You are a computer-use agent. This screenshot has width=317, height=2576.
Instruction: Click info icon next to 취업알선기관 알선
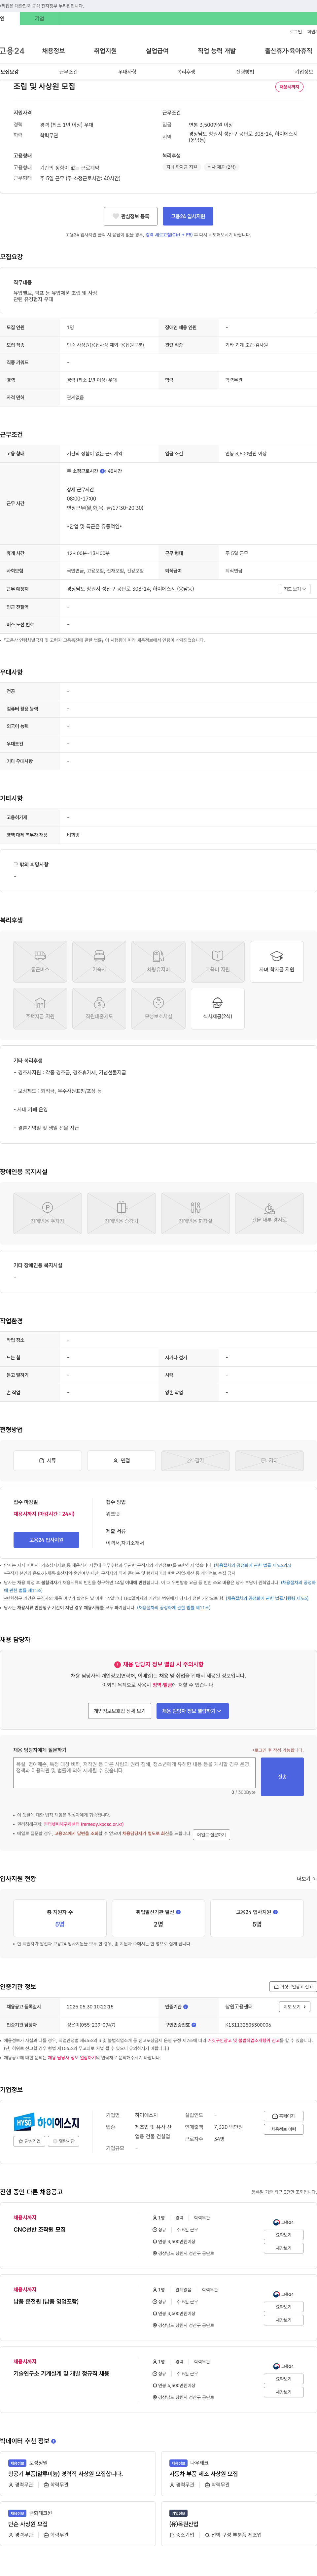[178, 1912]
